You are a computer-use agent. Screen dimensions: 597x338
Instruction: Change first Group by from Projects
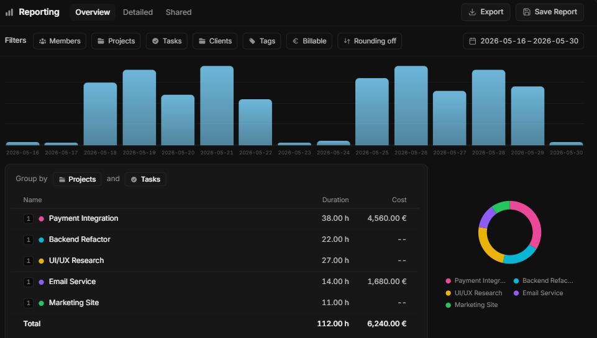click(77, 179)
